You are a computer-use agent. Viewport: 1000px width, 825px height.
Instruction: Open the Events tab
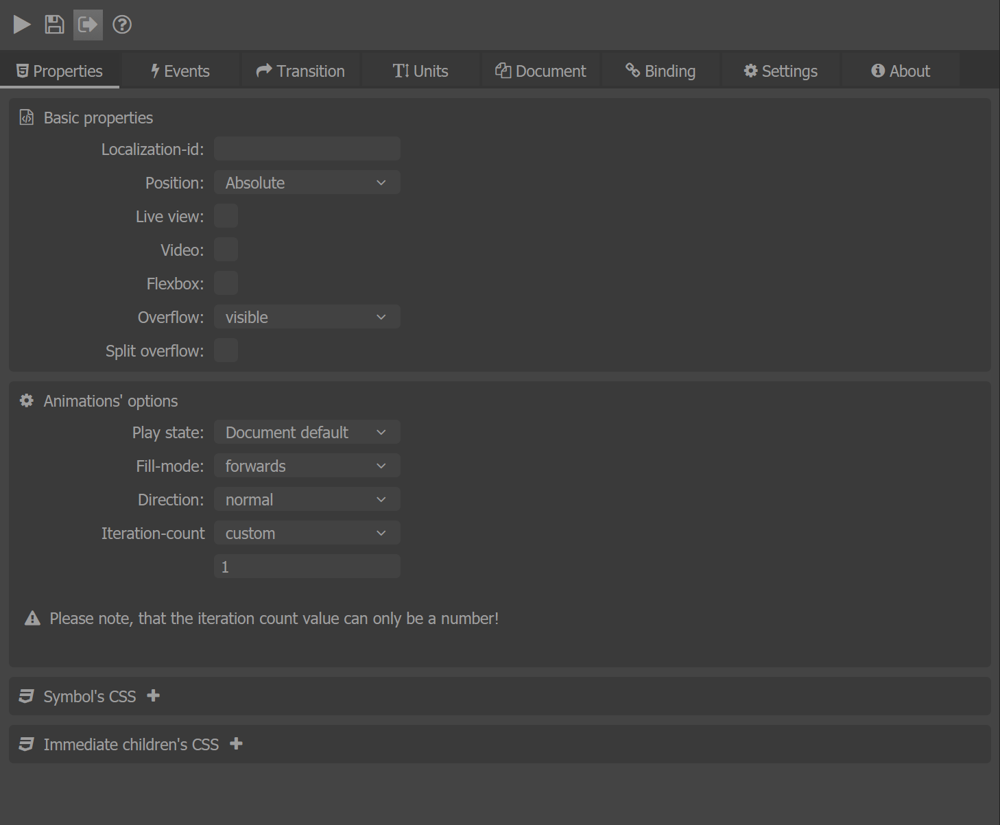click(x=180, y=71)
